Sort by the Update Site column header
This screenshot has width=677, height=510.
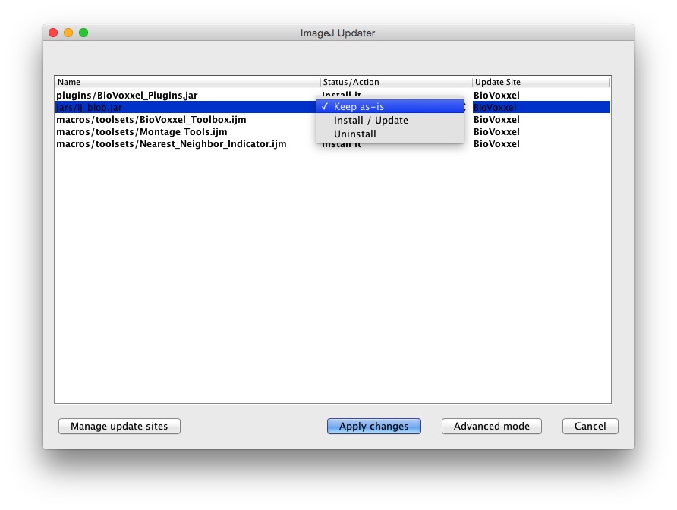click(x=540, y=82)
